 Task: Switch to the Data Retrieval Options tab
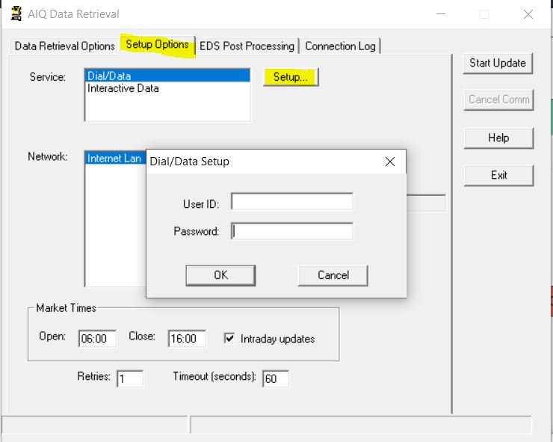[64, 46]
